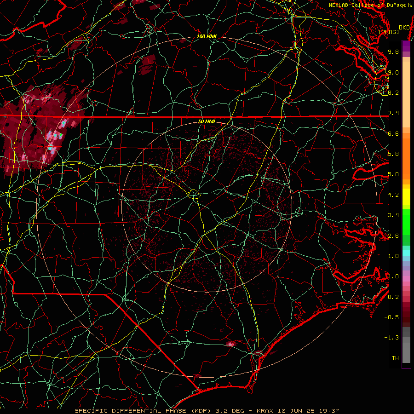Click the -0.5 scale value
Screen dimensions: 414x414
(391, 317)
